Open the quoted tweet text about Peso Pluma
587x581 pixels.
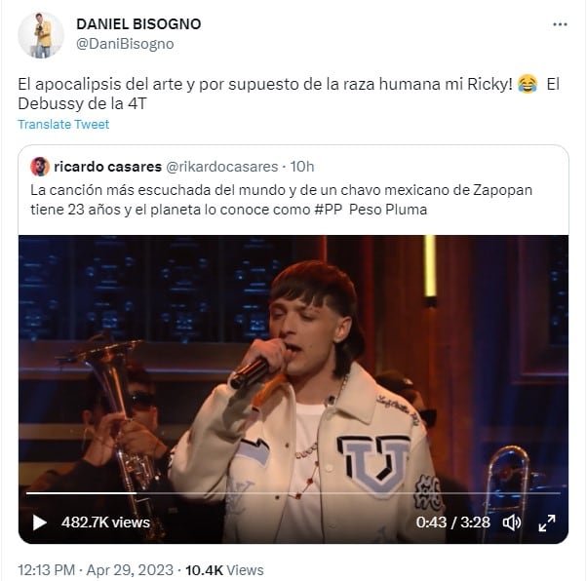pos(281,200)
